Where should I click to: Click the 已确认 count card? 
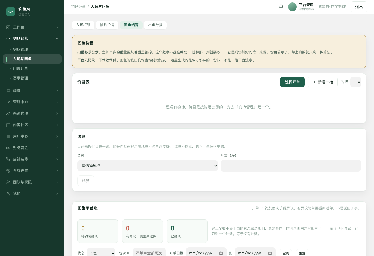(187, 231)
